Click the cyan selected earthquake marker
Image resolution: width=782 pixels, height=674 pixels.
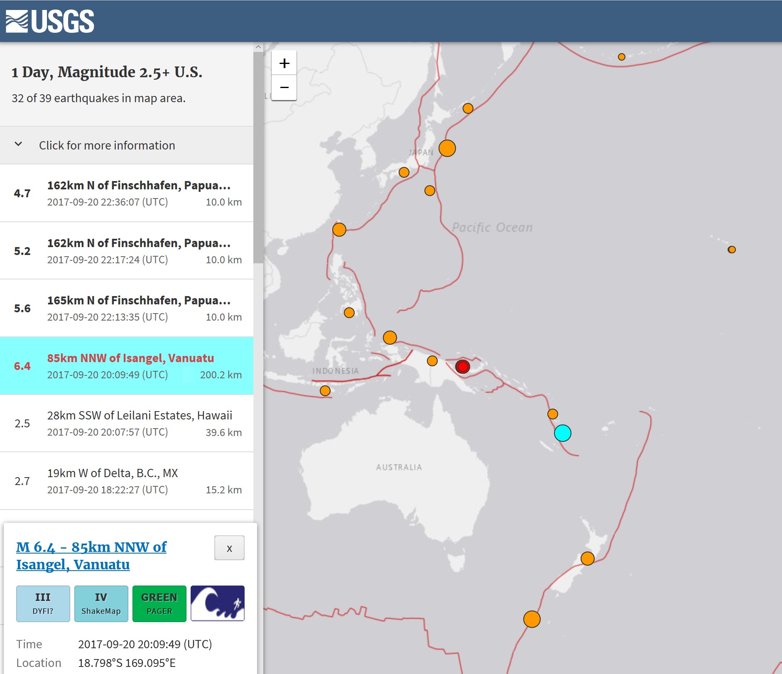pyautogui.click(x=562, y=433)
